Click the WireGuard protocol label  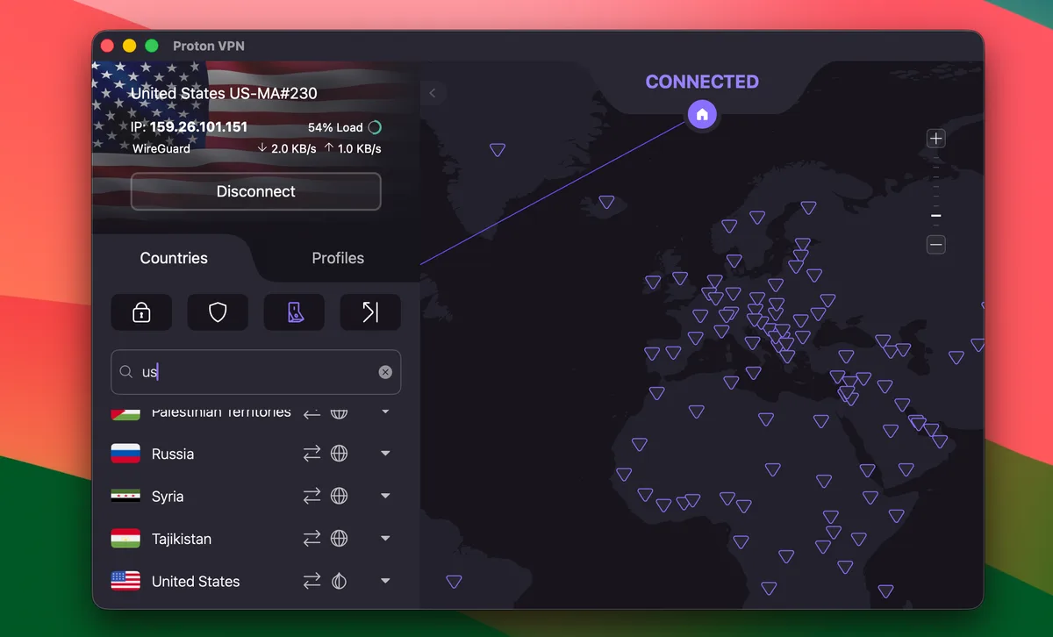click(161, 148)
